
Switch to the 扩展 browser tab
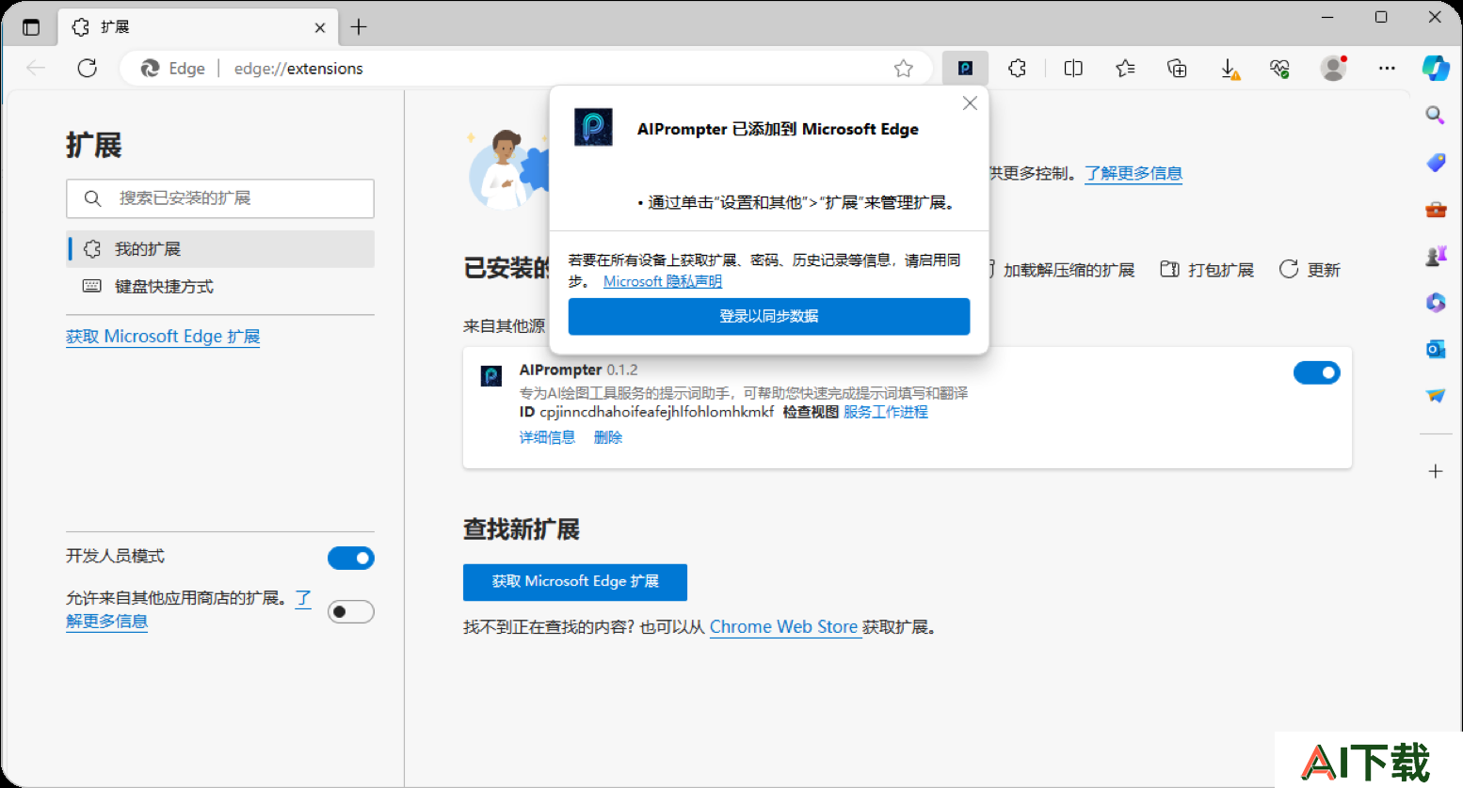[x=198, y=27]
